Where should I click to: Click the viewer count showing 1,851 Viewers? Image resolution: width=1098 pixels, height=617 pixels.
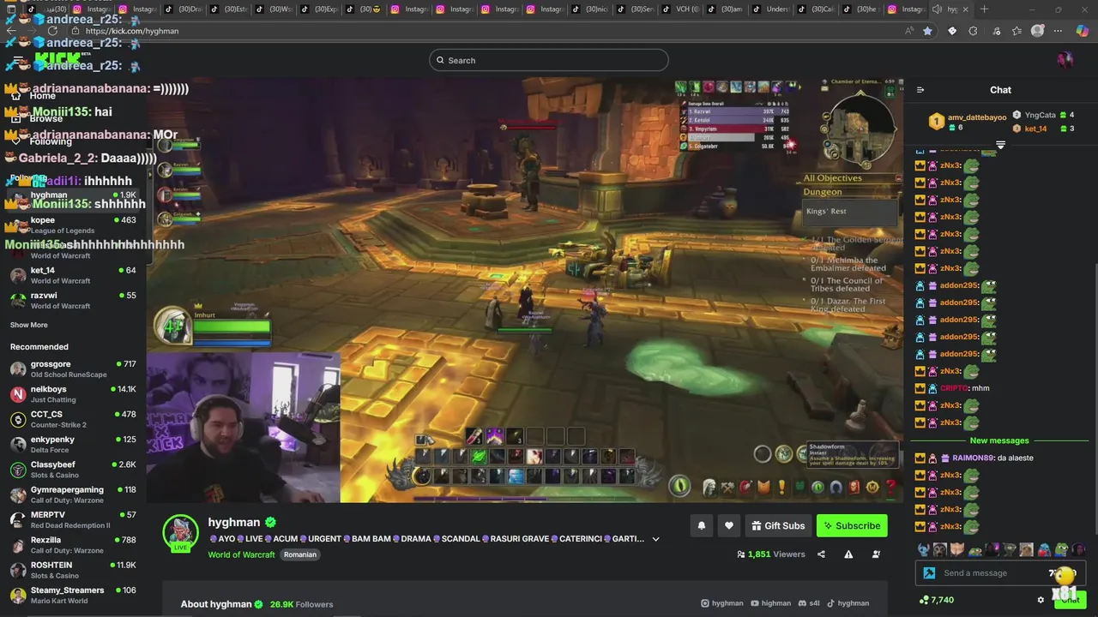pyautogui.click(x=771, y=554)
